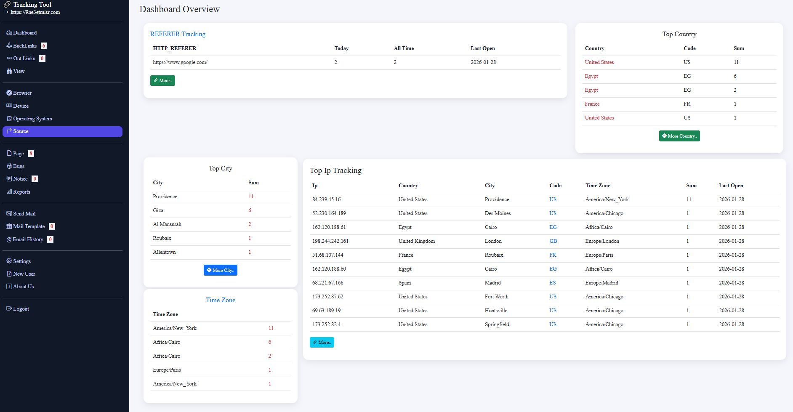Click the Notice icon in sidebar
The width and height of the screenshot is (793, 412).
click(x=9, y=179)
